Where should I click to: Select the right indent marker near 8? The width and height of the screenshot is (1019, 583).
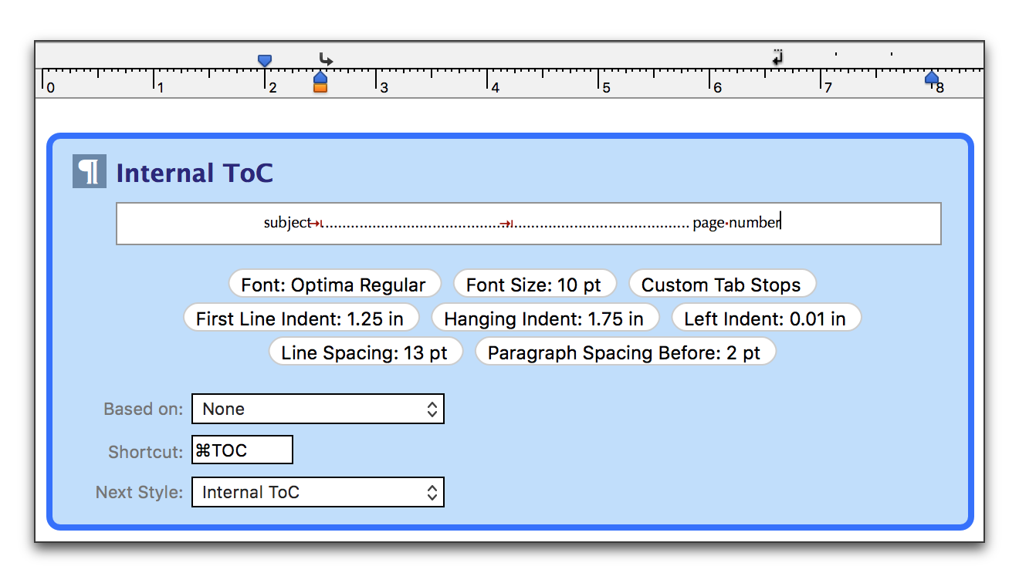(x=932, y=77)
